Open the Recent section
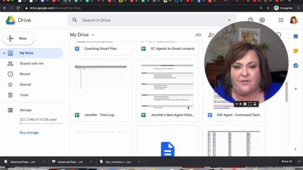This screenshot has width=303, height=170. [25, 74]
